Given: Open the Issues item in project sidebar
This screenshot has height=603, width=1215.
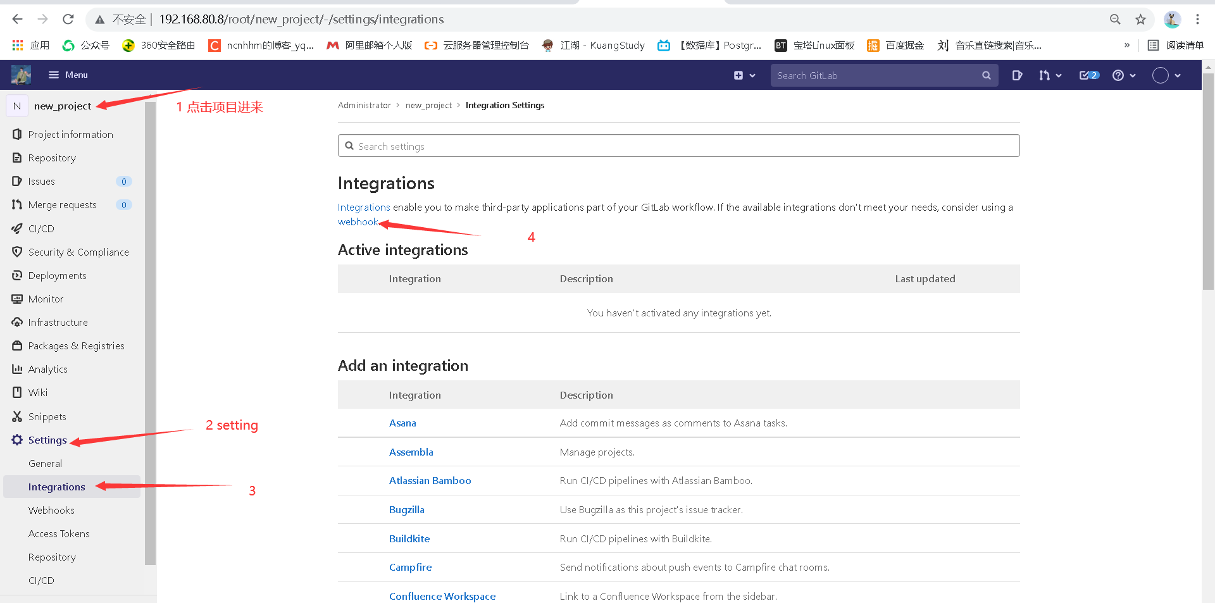Looking at the screenshot, I should [40, 181].
